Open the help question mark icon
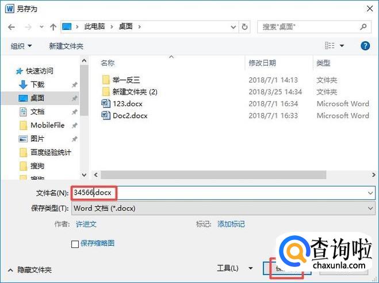 coord(365,45)
